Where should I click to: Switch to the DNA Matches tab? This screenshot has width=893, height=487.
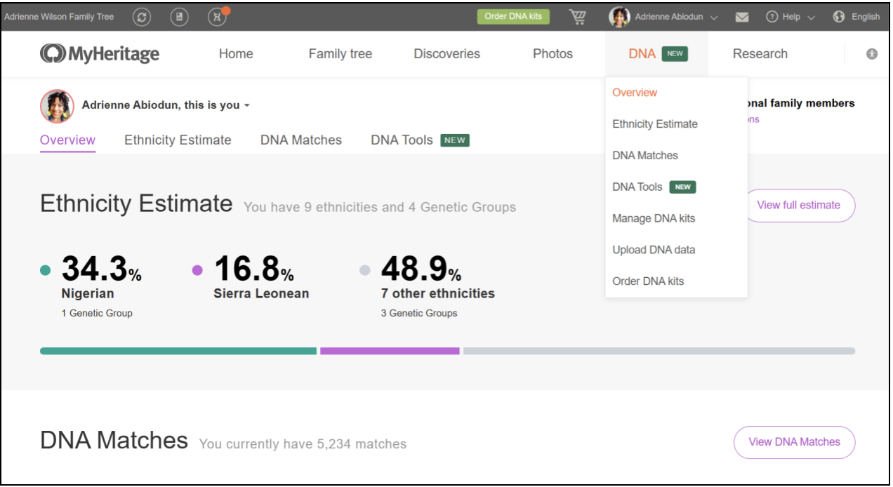[x=300, y=140]
